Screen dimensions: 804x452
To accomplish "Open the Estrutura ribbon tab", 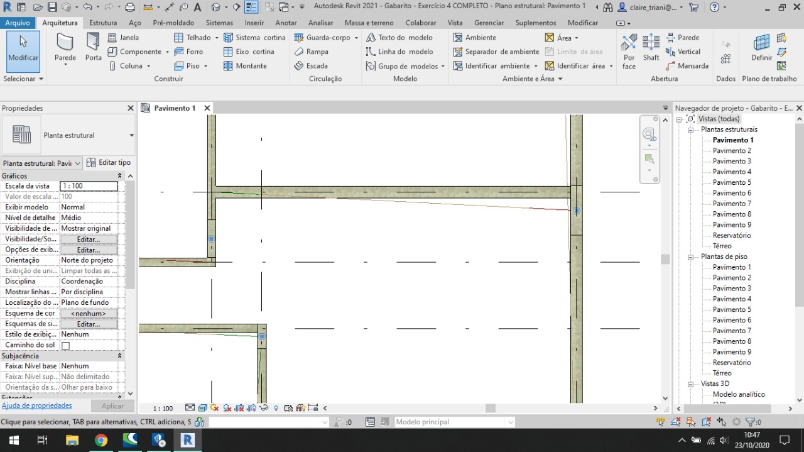I will pyautogui.click(x=103, y=23).
